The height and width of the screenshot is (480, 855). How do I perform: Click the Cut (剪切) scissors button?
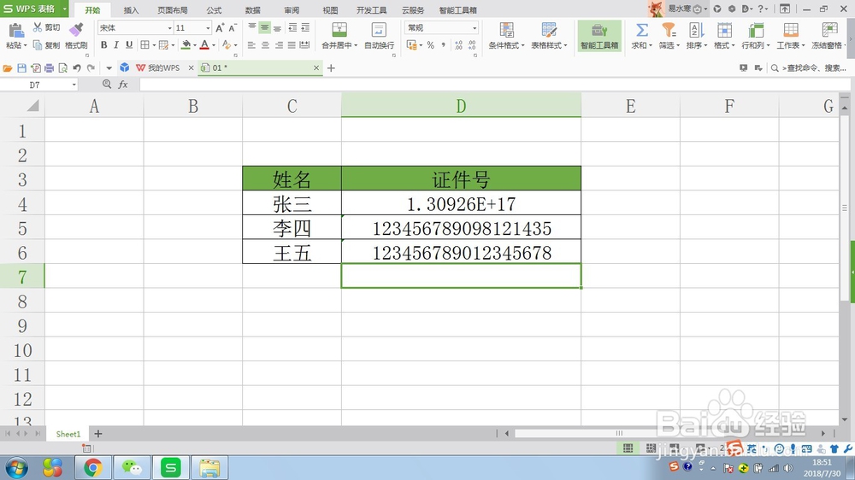coord(46,27)
